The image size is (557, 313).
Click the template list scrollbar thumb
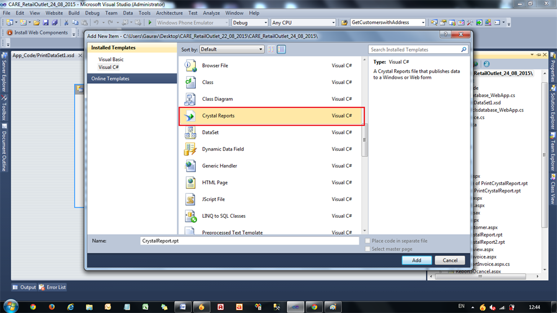(364, 140)
